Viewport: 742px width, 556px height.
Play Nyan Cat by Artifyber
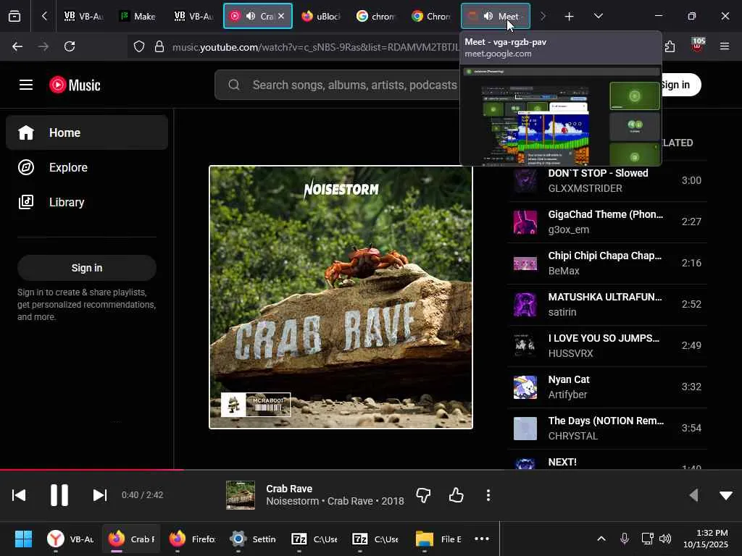coord(608,387)
